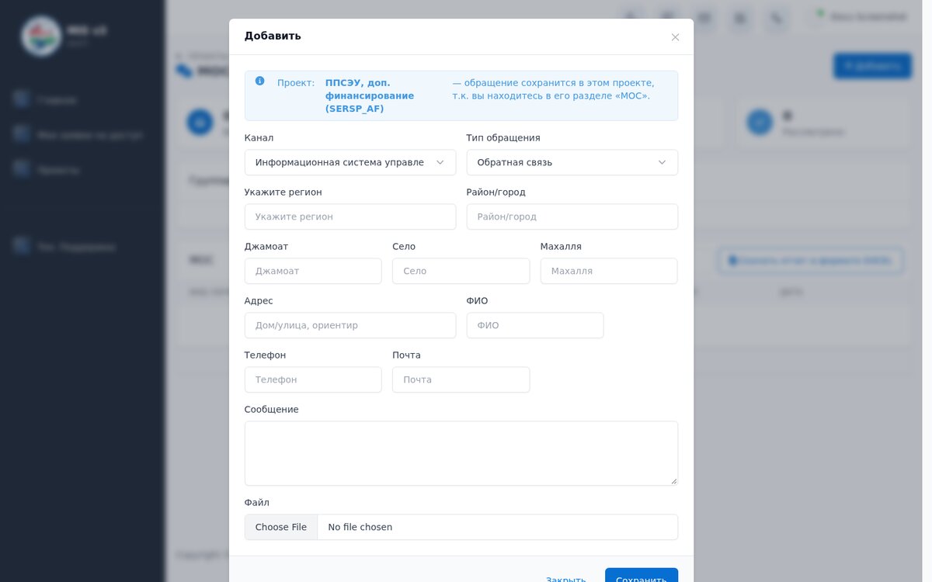Select the Почта email field

coord(461,379)
